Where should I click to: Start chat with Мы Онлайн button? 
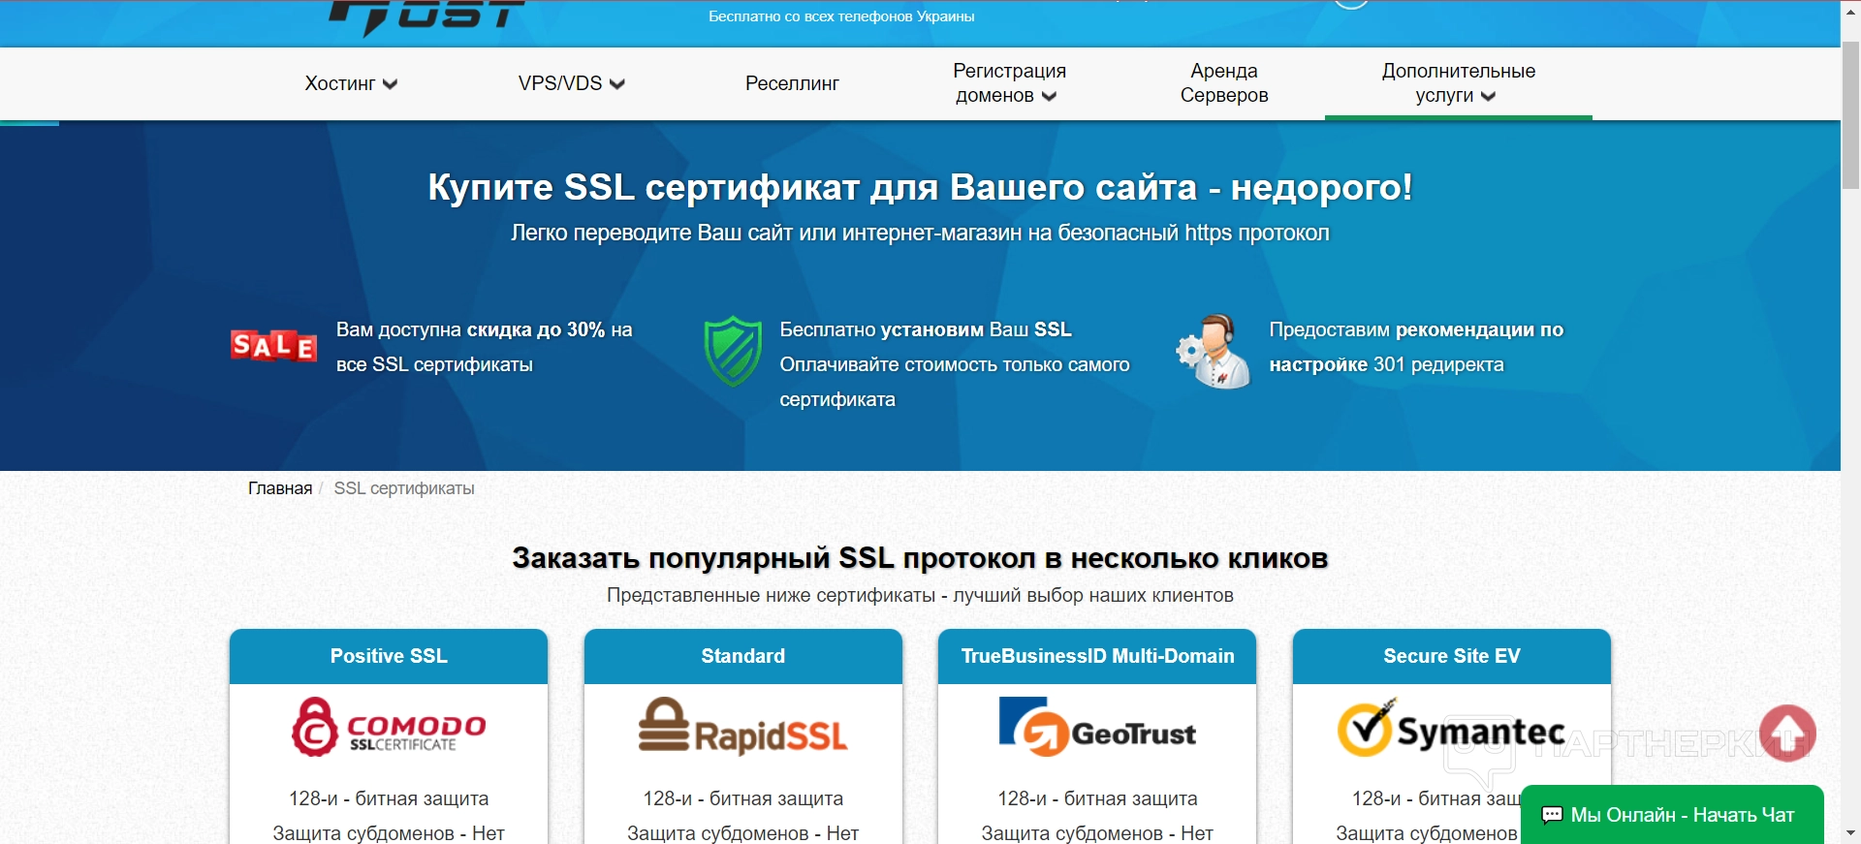point(1672,815)
